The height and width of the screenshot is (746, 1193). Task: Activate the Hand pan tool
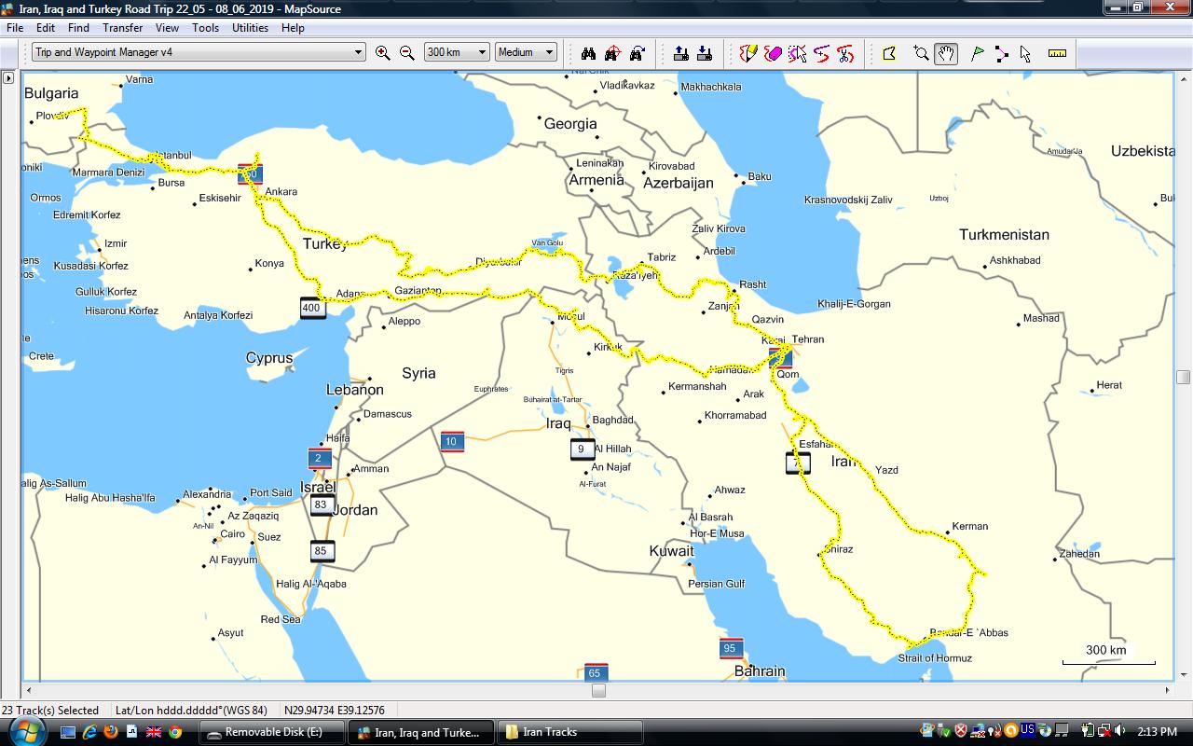click(946, 53)
